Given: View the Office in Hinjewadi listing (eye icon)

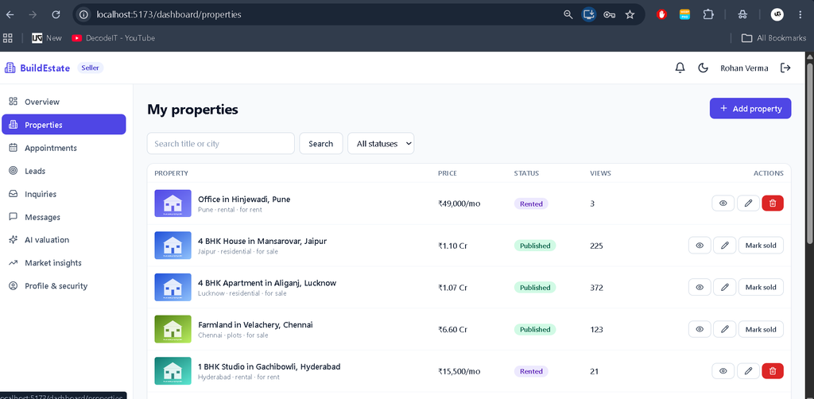Looking at the screenshot, I should tap(723, 203).
